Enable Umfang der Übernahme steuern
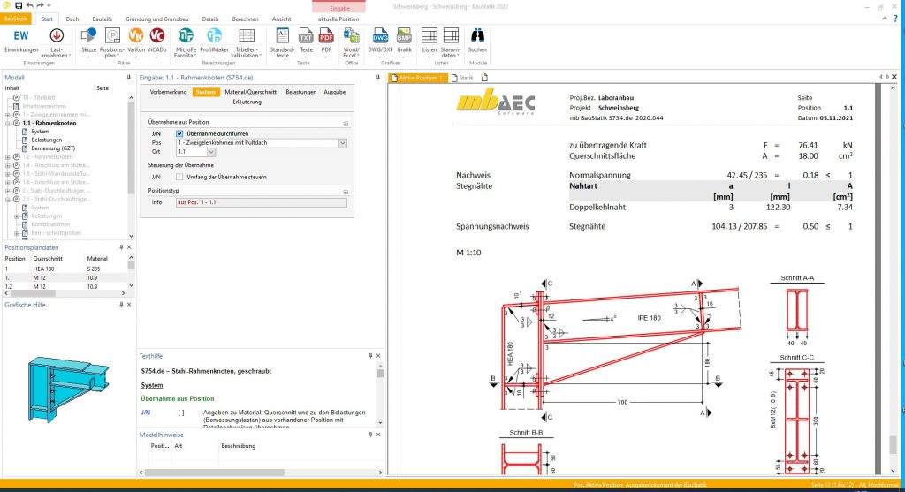Viewport: 905px width, 492px height. (179, 177)
